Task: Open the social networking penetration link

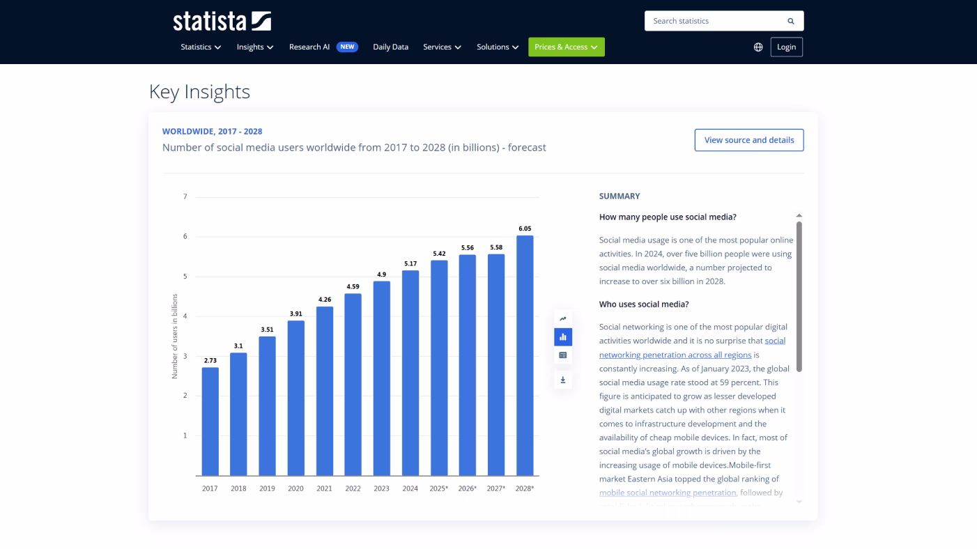Action: point(675,355)
